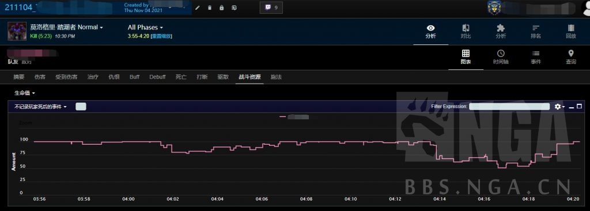Switch to the Debuff tab
Screen dimensions: 590x211
[157, 77]
